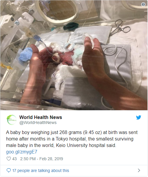The height and width of the screenshot is (177, 148).
Task: Like the tweet with the heart icon
Action: point(9,159)
